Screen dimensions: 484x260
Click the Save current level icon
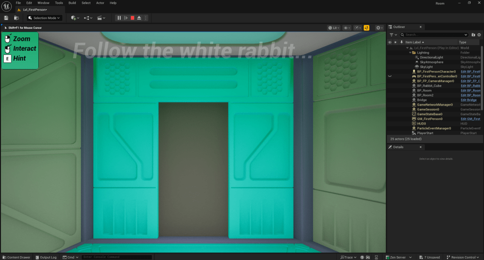click(x=6, y=18)
